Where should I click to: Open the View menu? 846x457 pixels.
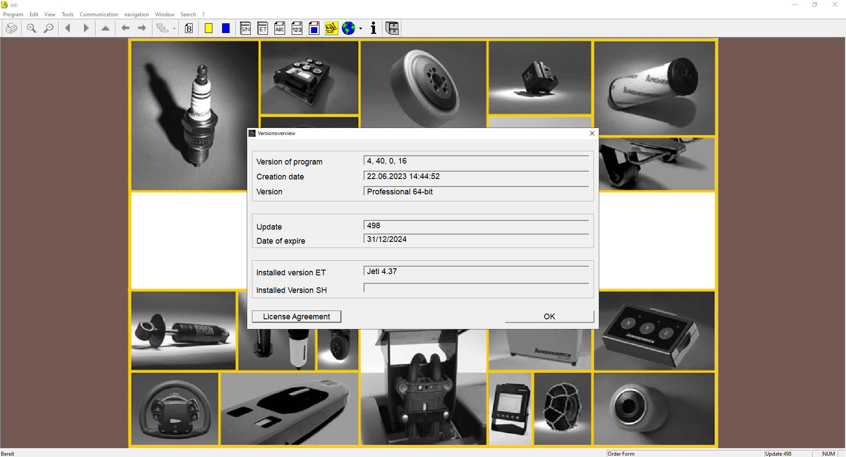(50, 15)
